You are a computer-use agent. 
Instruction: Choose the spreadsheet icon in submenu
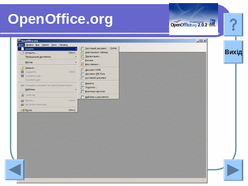tap(82, 52)
